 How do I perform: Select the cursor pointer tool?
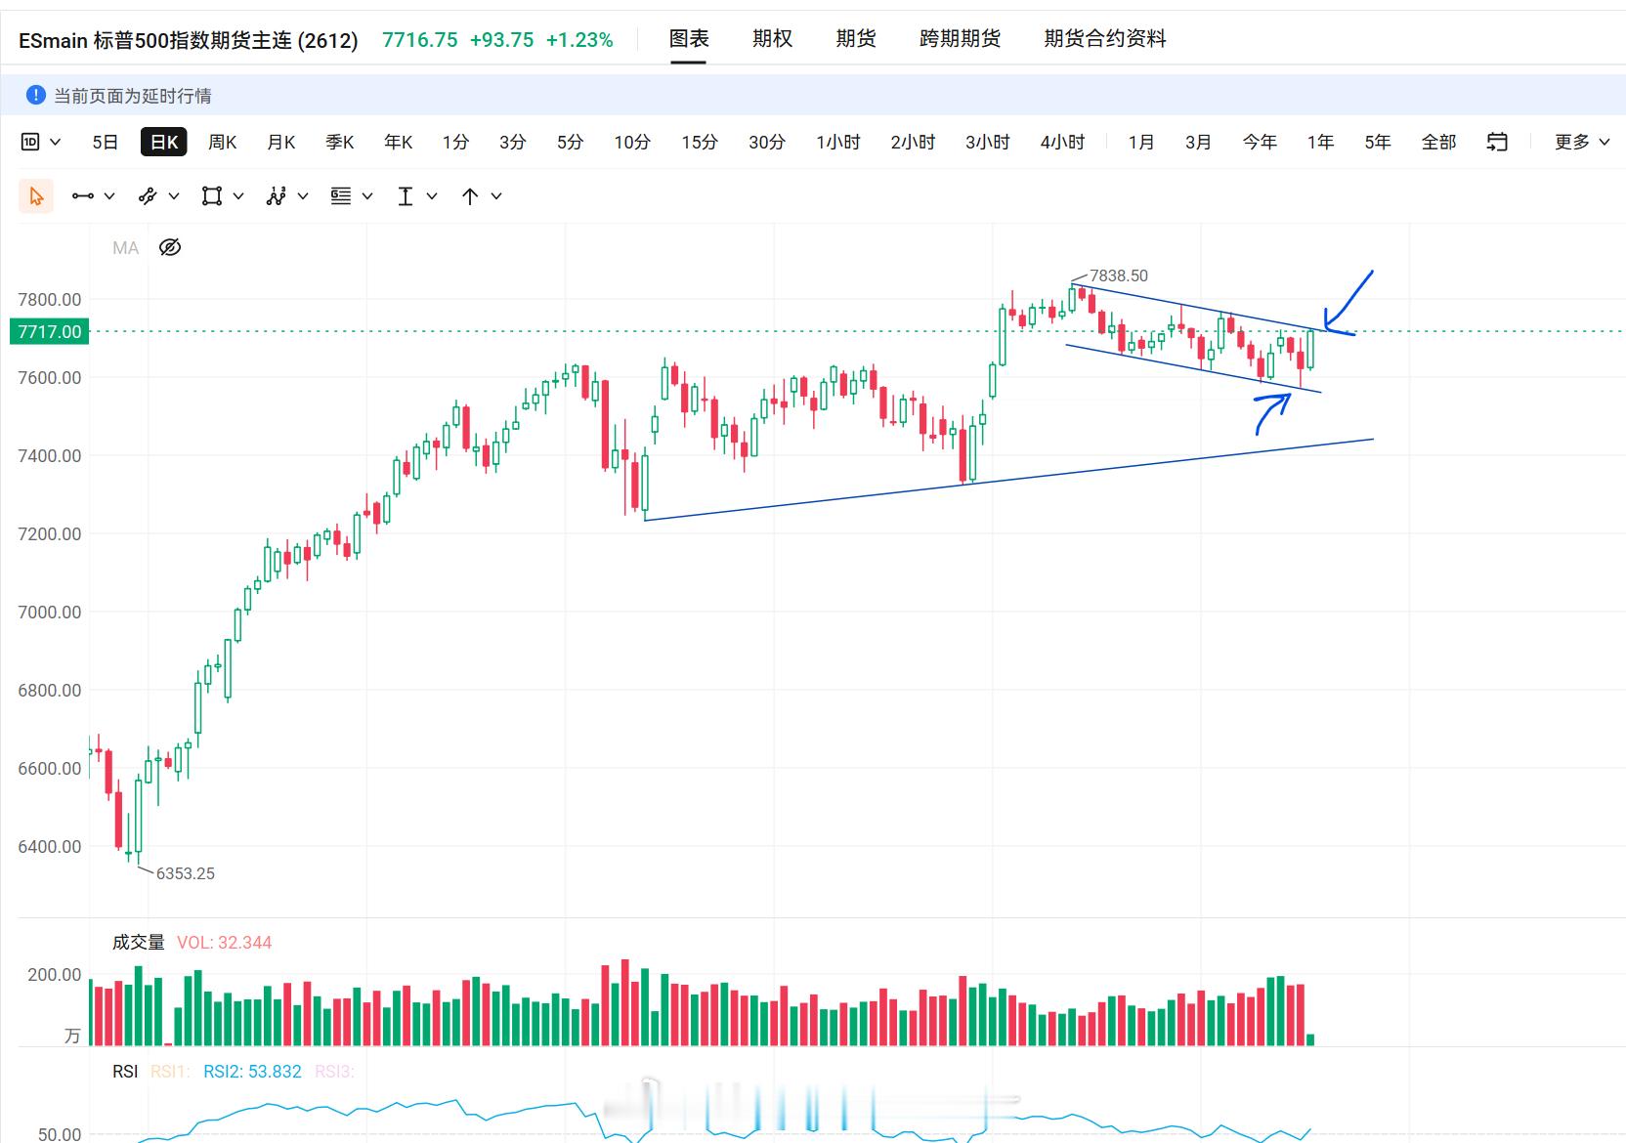click(36, 196)
